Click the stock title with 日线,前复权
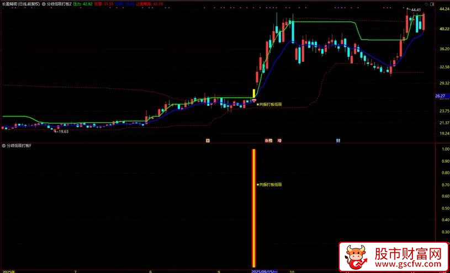450x273 pixels. (x=20, y=4)
